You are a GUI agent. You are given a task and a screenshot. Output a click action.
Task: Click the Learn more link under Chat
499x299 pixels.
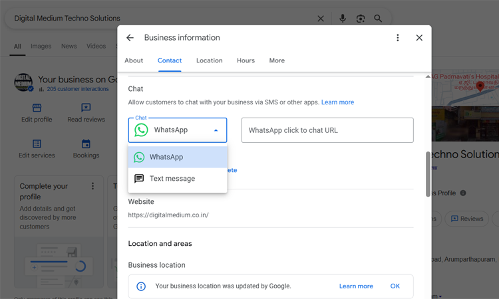337,102
